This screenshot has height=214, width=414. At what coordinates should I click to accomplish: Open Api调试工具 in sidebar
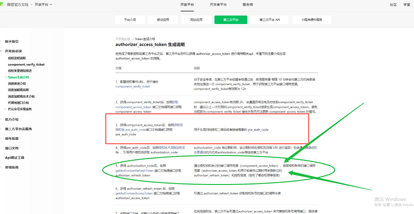point(15,158)
